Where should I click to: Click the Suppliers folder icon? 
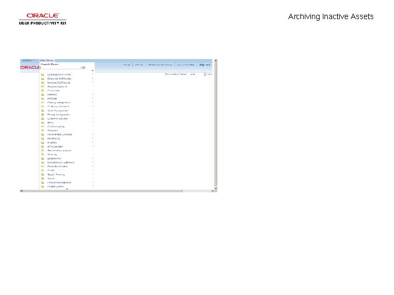(43, 131)
